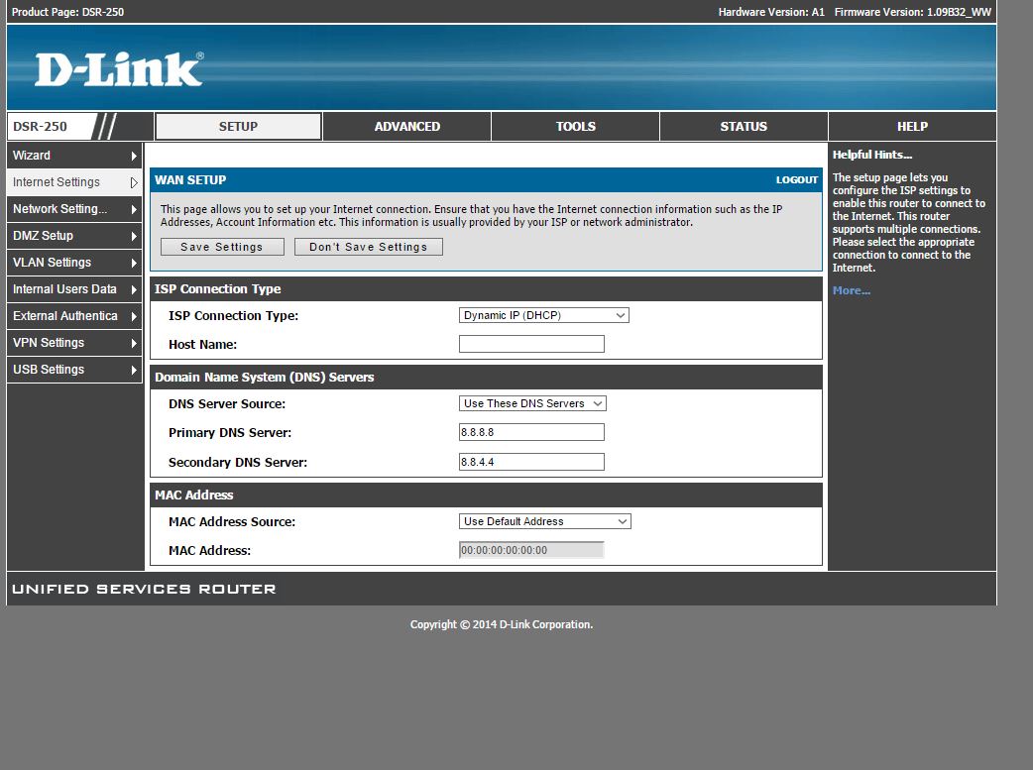Switch to the HELP tab

(912, 127)
